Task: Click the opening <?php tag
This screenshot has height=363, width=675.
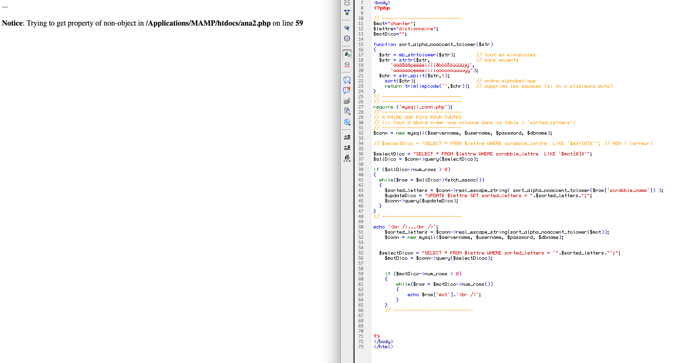Action: [382, 8]
